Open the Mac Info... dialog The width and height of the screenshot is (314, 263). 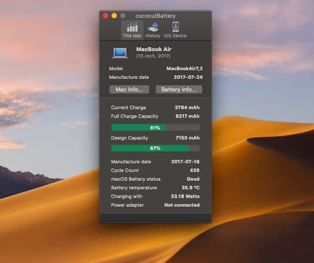coord(129,90)
